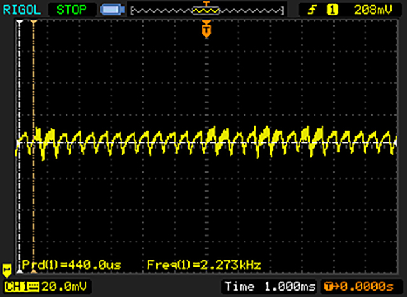Screen dimensions: 407x297
Task: Click the Time 1.000ms timebase readout
Action: point(270,287)
